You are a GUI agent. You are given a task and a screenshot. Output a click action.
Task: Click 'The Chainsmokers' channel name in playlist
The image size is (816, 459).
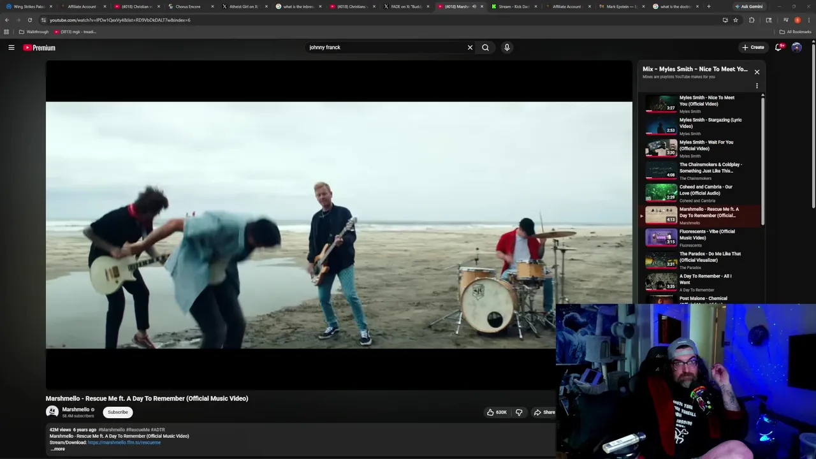click(x=695, y=178)
